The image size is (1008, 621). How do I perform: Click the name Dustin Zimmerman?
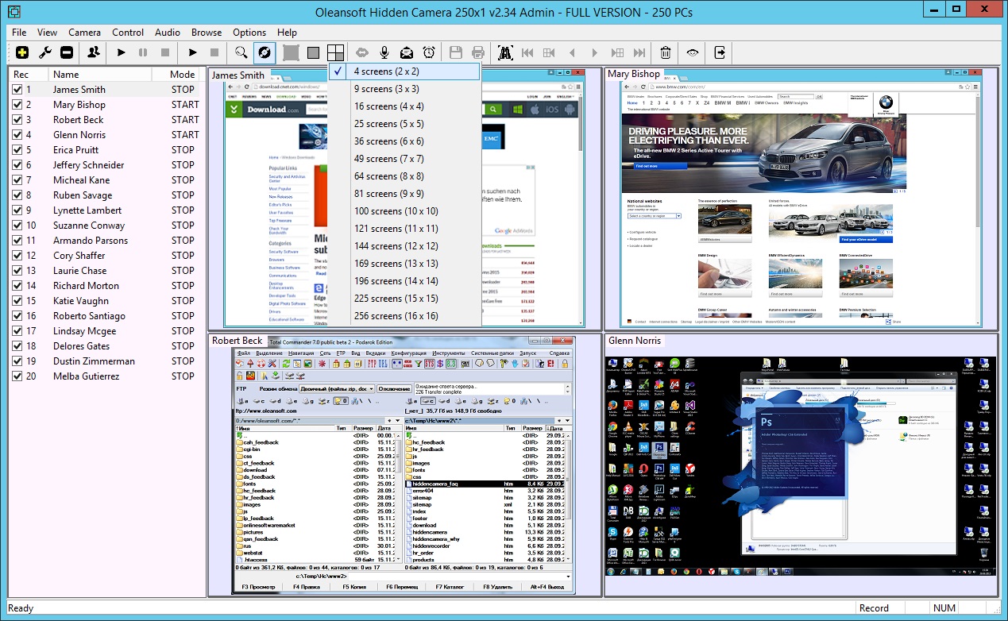tap(94, 361)
